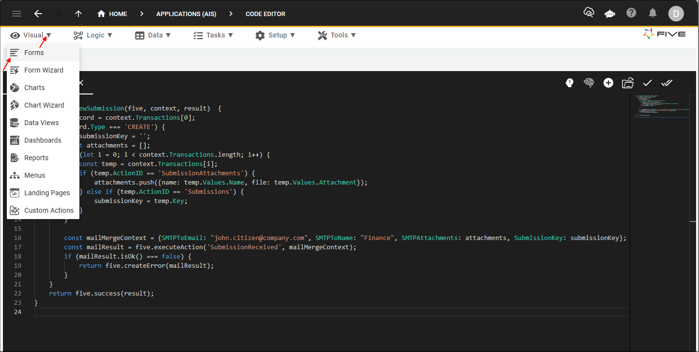Expand the Logic dropdown menu
699x352 pixels.
pos(93,35)
